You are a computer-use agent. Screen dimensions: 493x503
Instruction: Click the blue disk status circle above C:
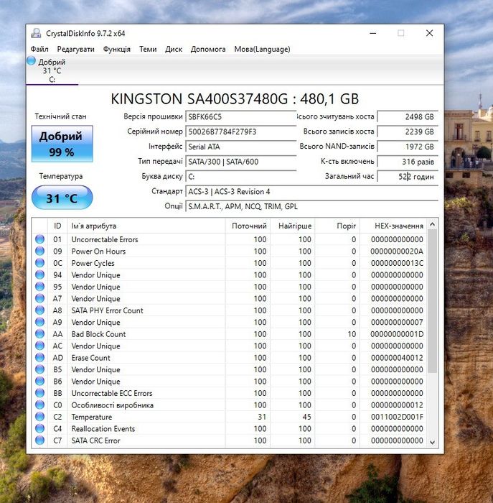click(x=31, y=60)
